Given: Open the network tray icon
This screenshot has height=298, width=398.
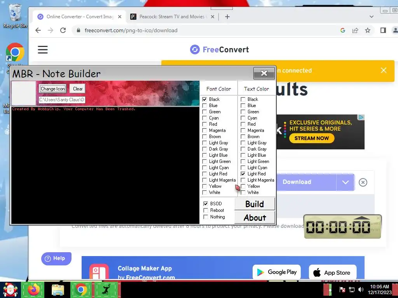Looking at the screenshot, I should click(351, 289).
